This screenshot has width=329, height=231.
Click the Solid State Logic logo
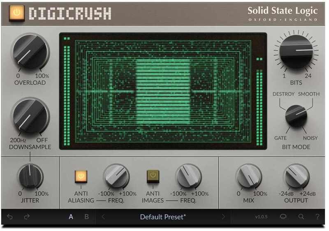click(x=282, y=13)
